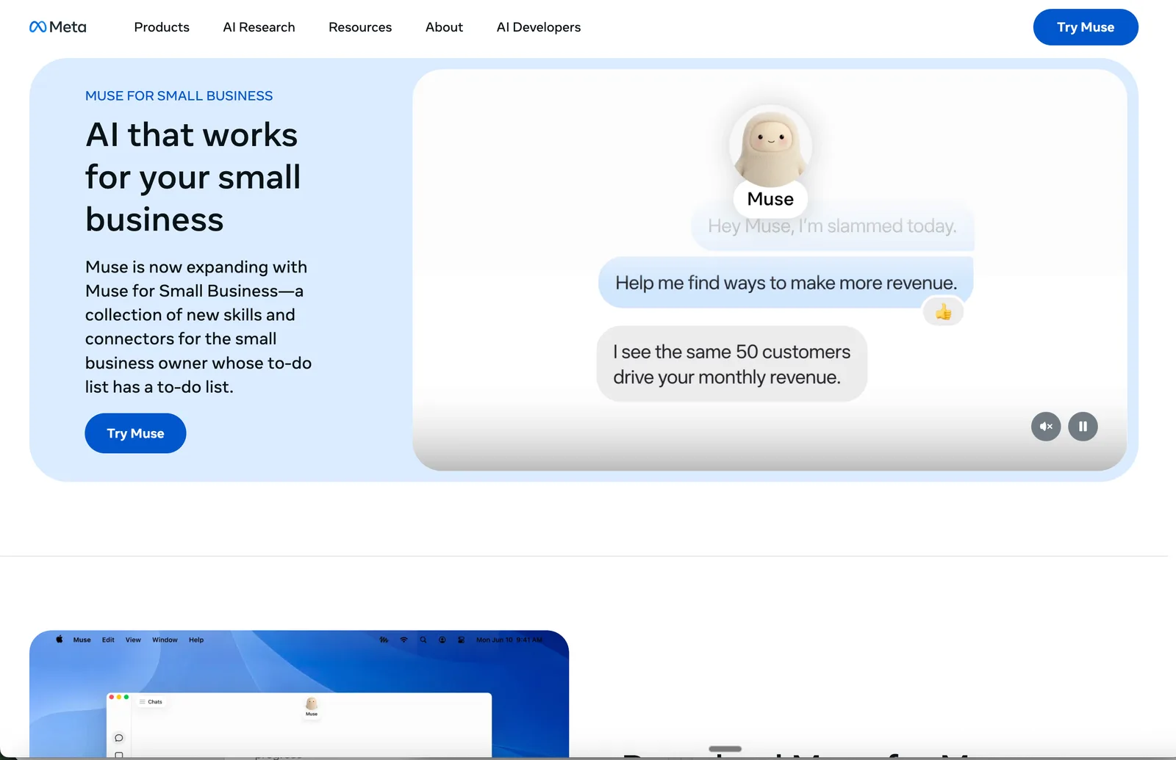Click the "Hey Muse, I'm slammed today." message

[832, 226]
